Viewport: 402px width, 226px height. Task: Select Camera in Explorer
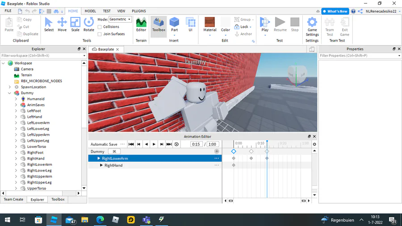27,69
